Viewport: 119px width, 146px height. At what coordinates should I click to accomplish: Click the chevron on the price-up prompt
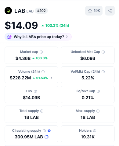pyautogui.click(x=67, y=37)
